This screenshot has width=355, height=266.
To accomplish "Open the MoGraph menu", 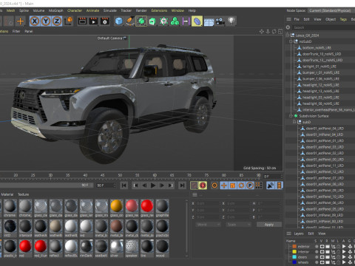I will [x=56, y=10].
